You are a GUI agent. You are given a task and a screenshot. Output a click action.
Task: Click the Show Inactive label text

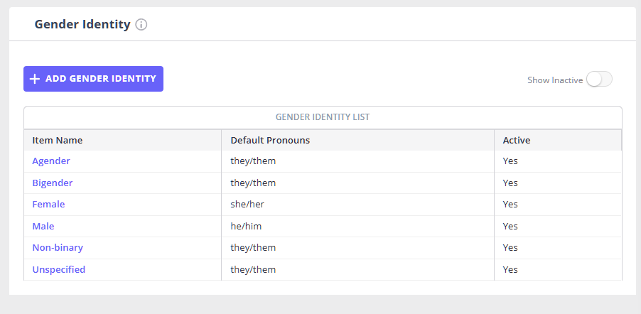(554, 80)
